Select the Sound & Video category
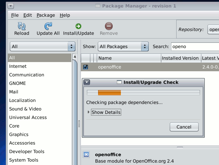This screenshot has height=165, width=219. (39, 109)
